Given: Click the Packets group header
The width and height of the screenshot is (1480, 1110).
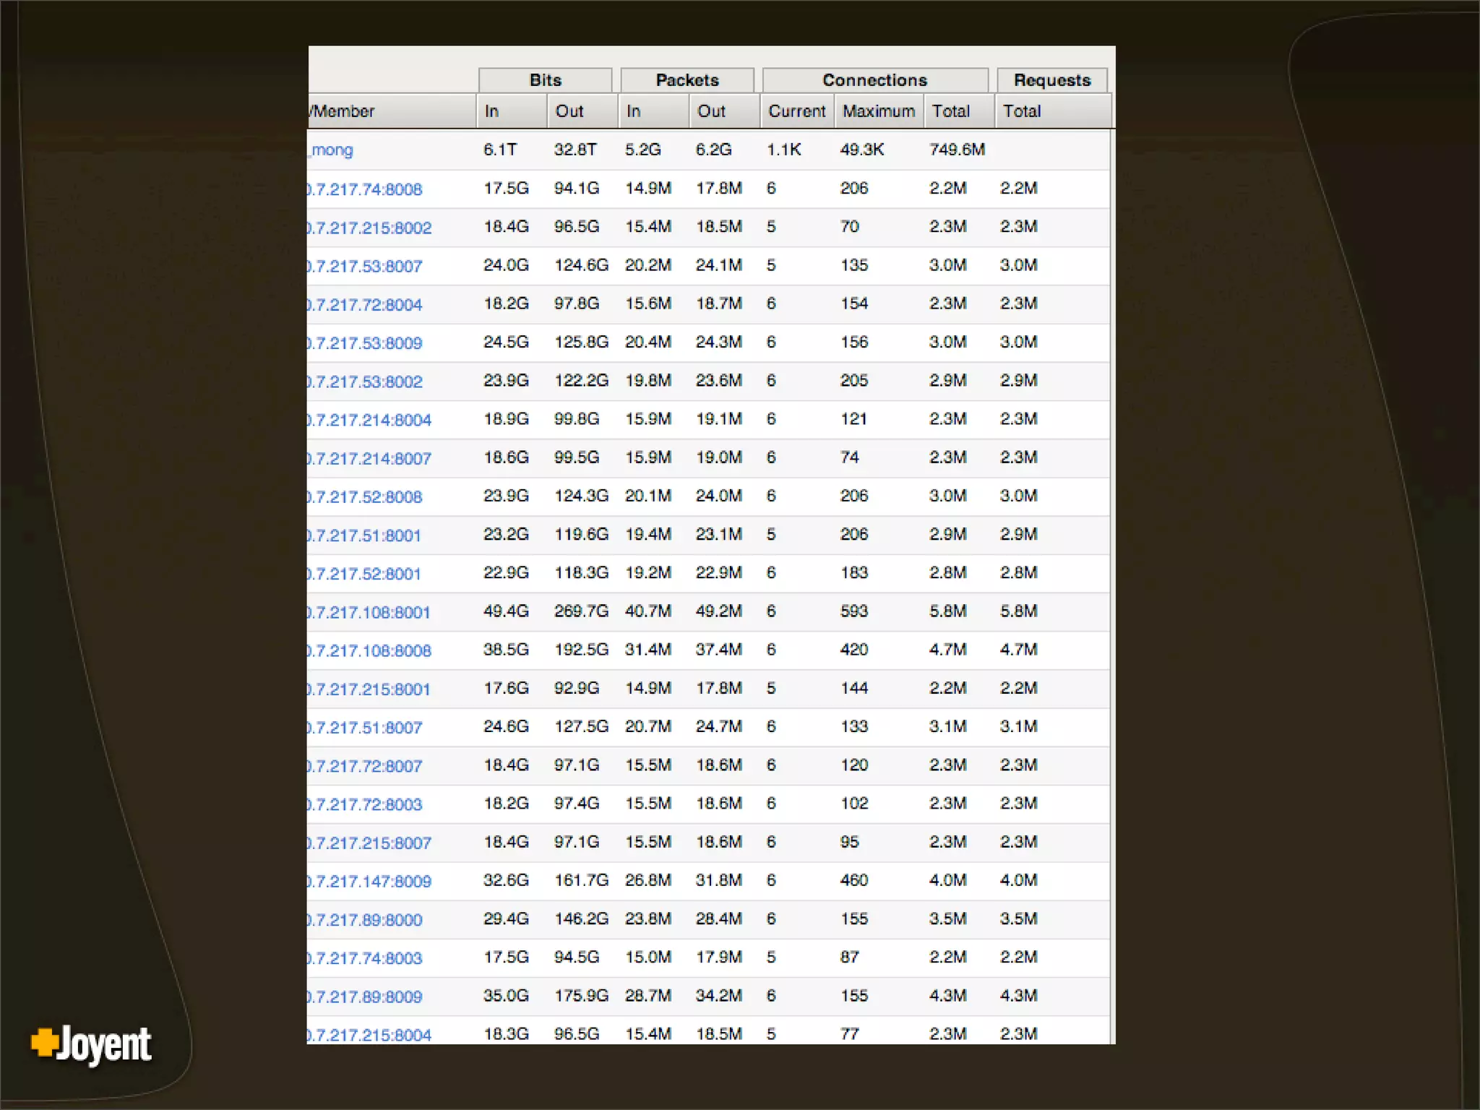Looking at the screenshot, I should pos(687,80).
